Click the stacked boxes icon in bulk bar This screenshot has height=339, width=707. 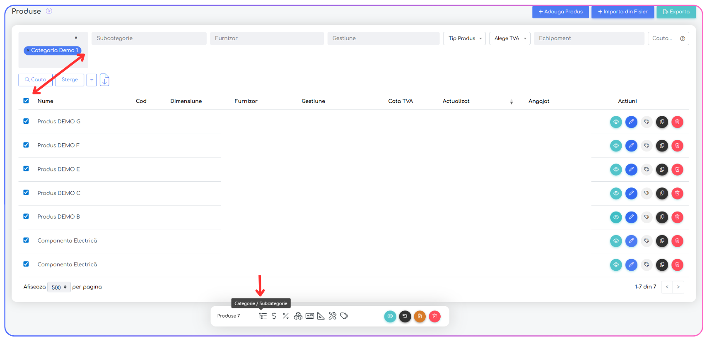[x=298, y=316]
